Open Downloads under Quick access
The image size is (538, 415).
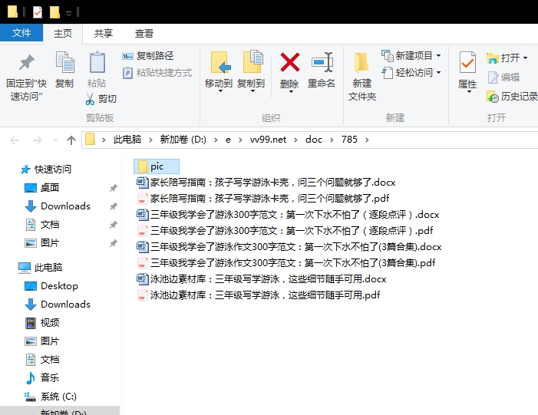coord(58,206)
